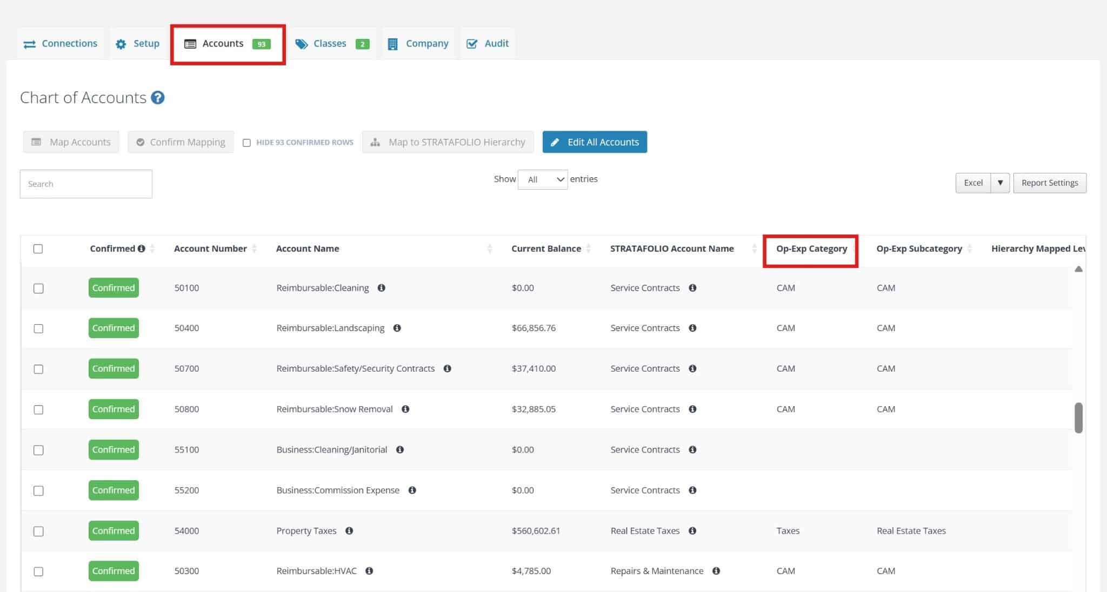Click info icon next to Business:Commission Expense
Screen dimensions: 1107x592
(412, 490)
